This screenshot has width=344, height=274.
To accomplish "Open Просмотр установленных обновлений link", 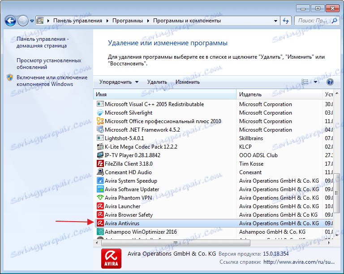I will click(x=49, y=64).
